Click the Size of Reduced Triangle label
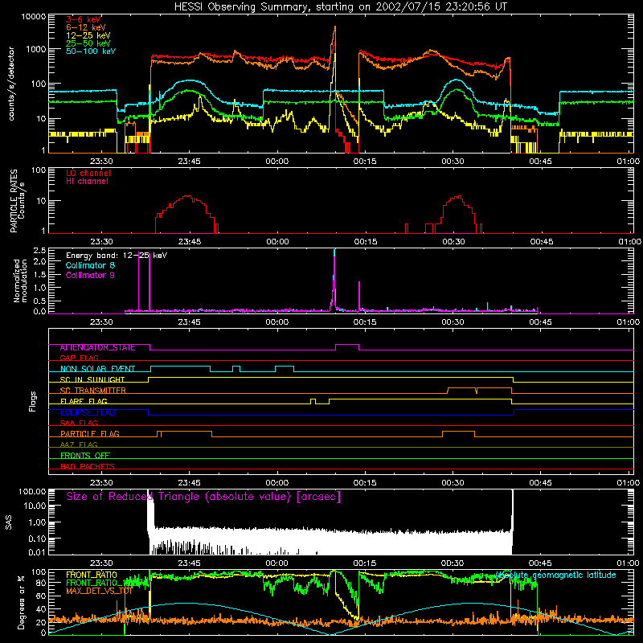Screen dimensions: 643x643 pyautogui.click(x=203, y=497)
